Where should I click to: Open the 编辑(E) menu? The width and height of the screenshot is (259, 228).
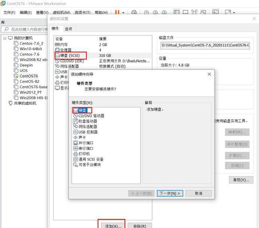coord(26,13)
